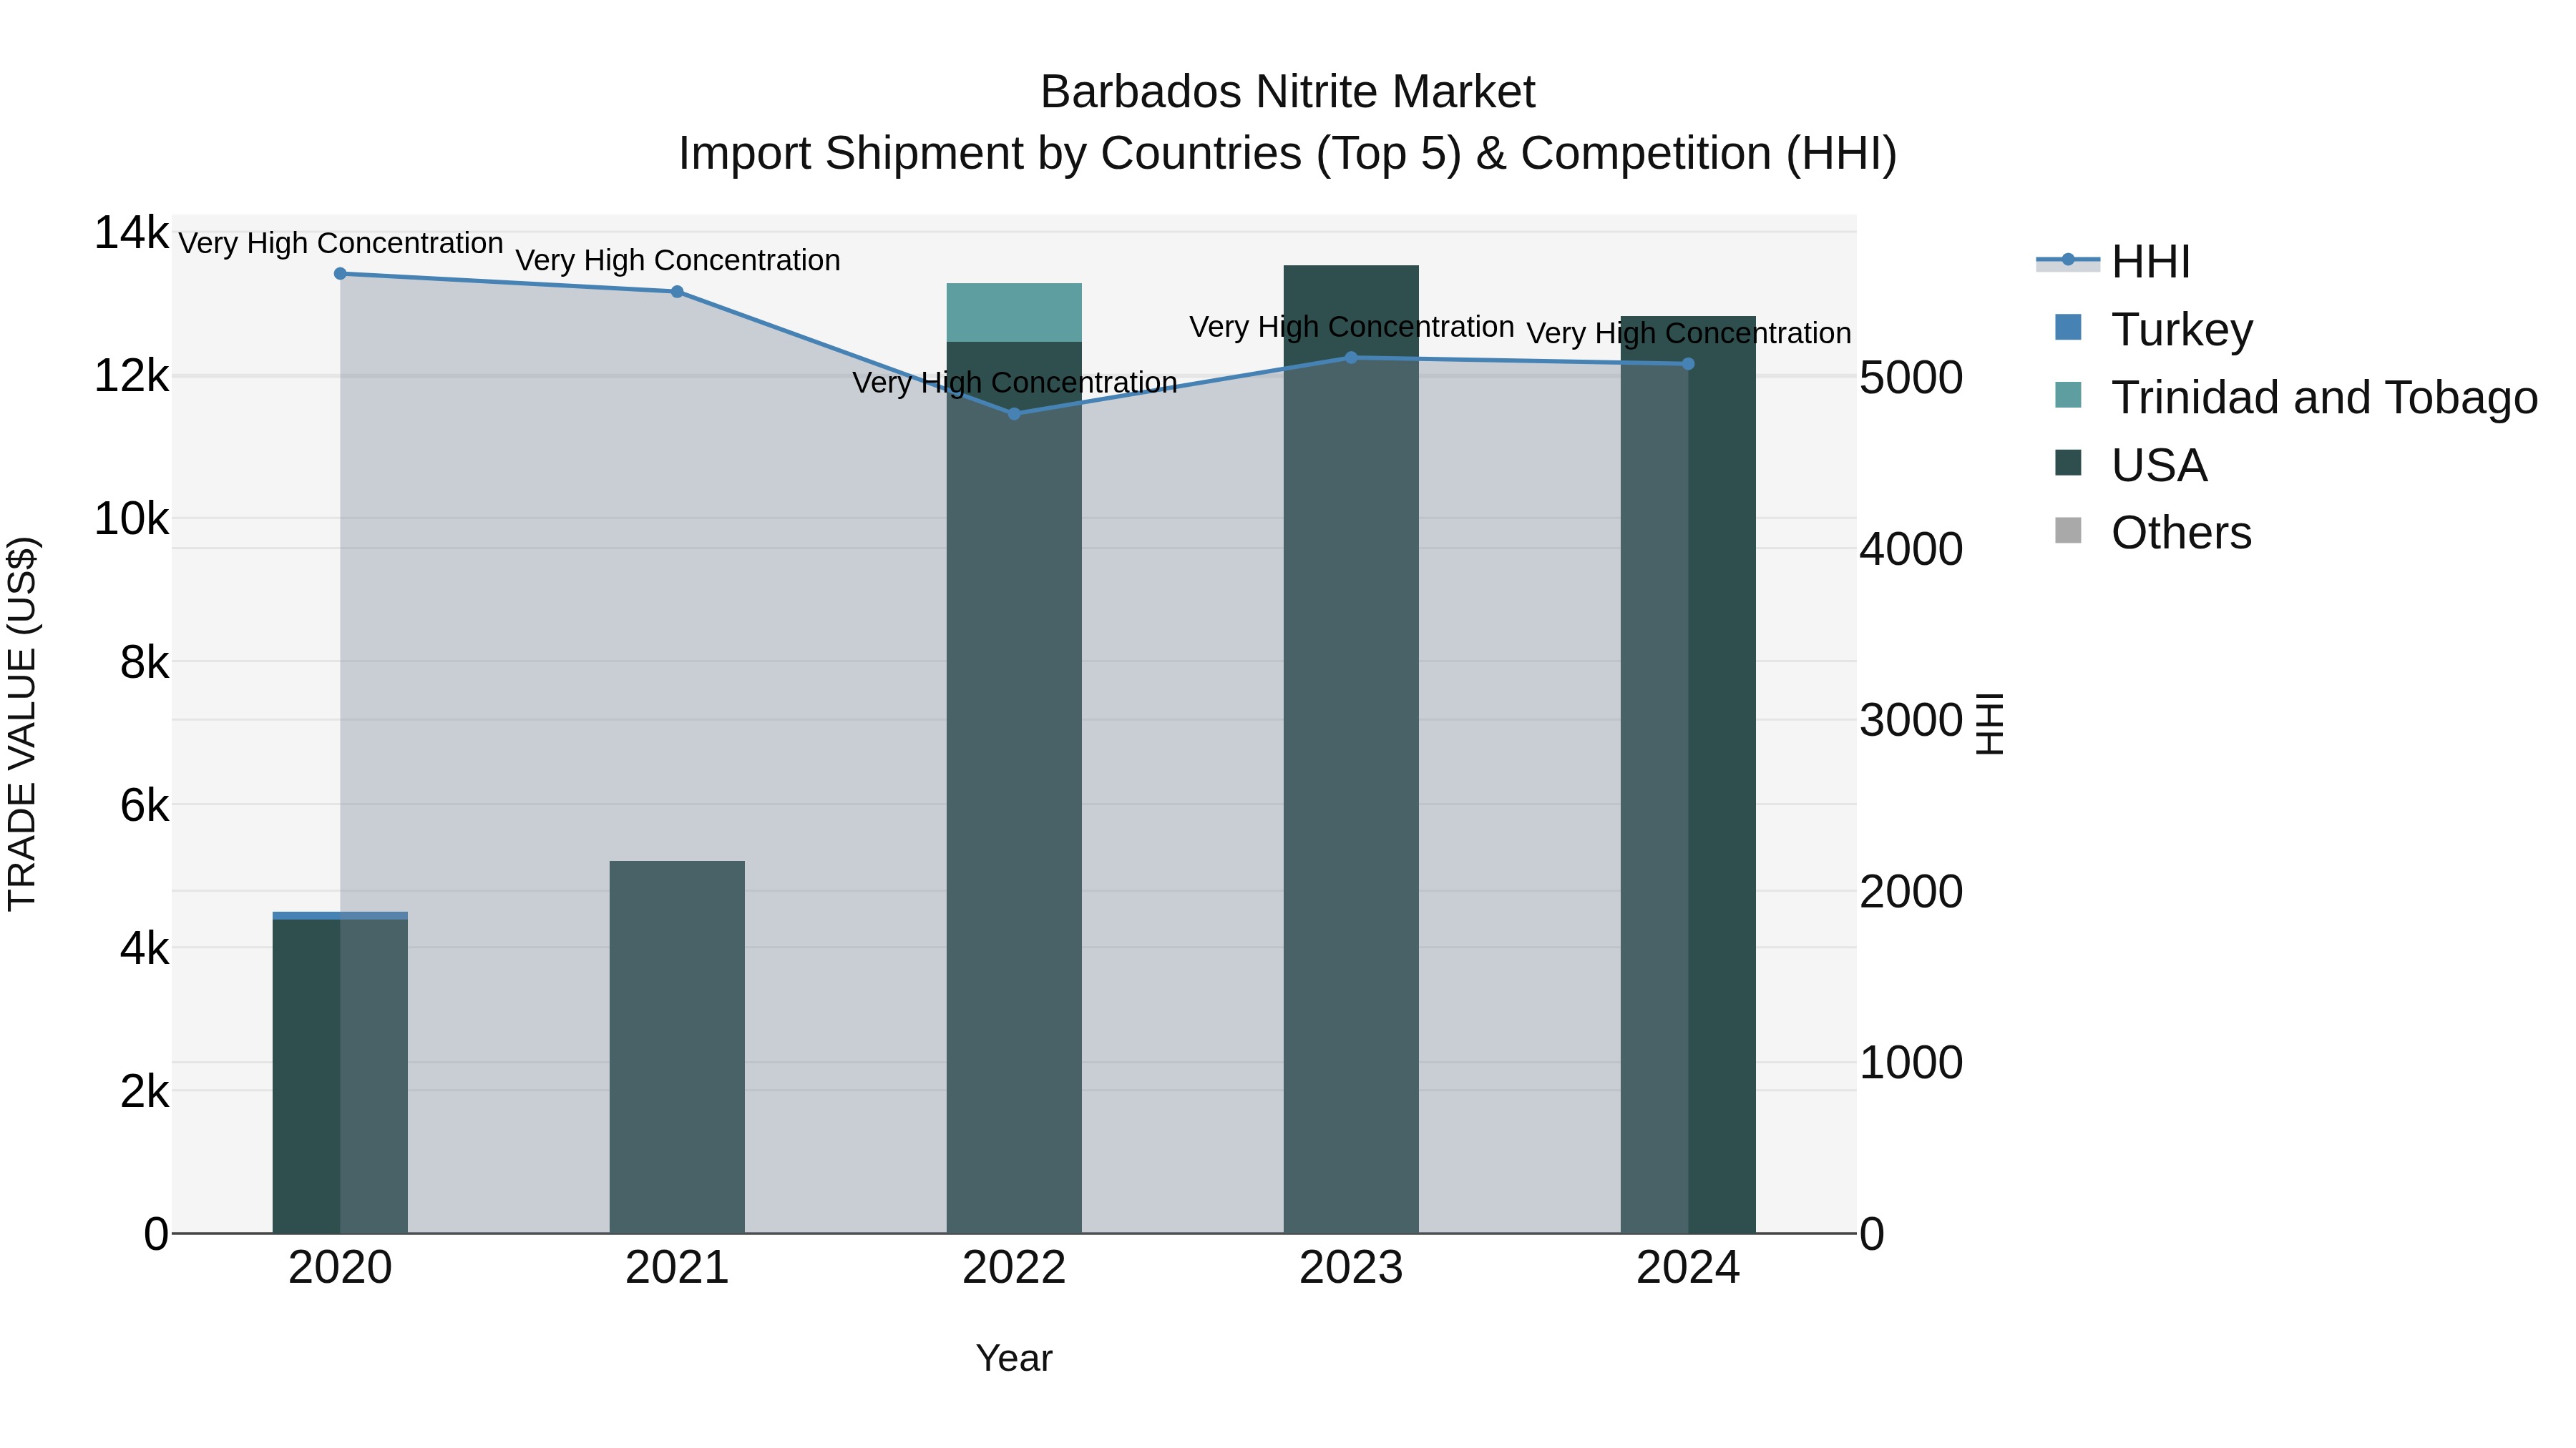Click the 2k left axis tick

(144, 1090)
